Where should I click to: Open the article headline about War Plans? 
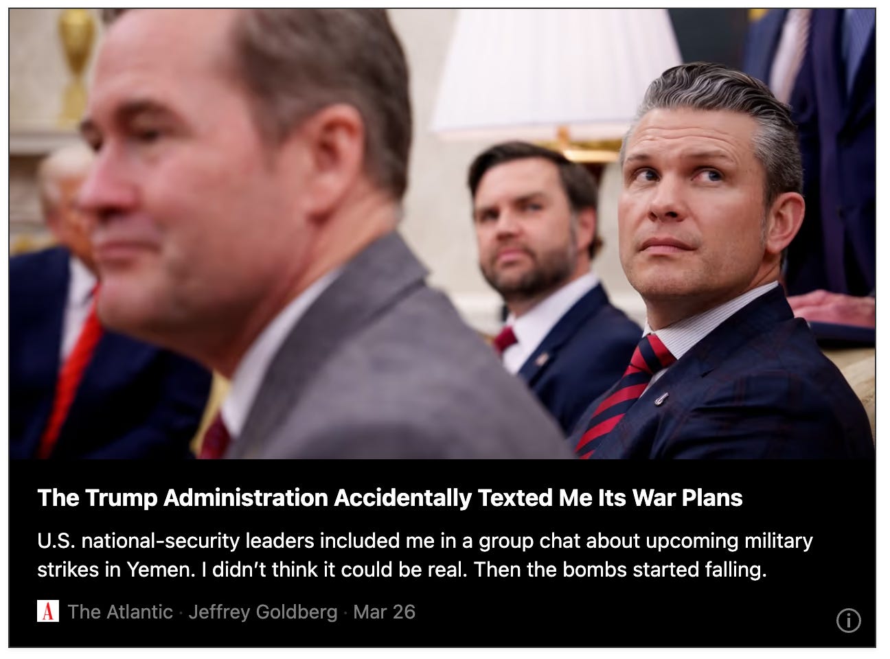tap(389, 498)
